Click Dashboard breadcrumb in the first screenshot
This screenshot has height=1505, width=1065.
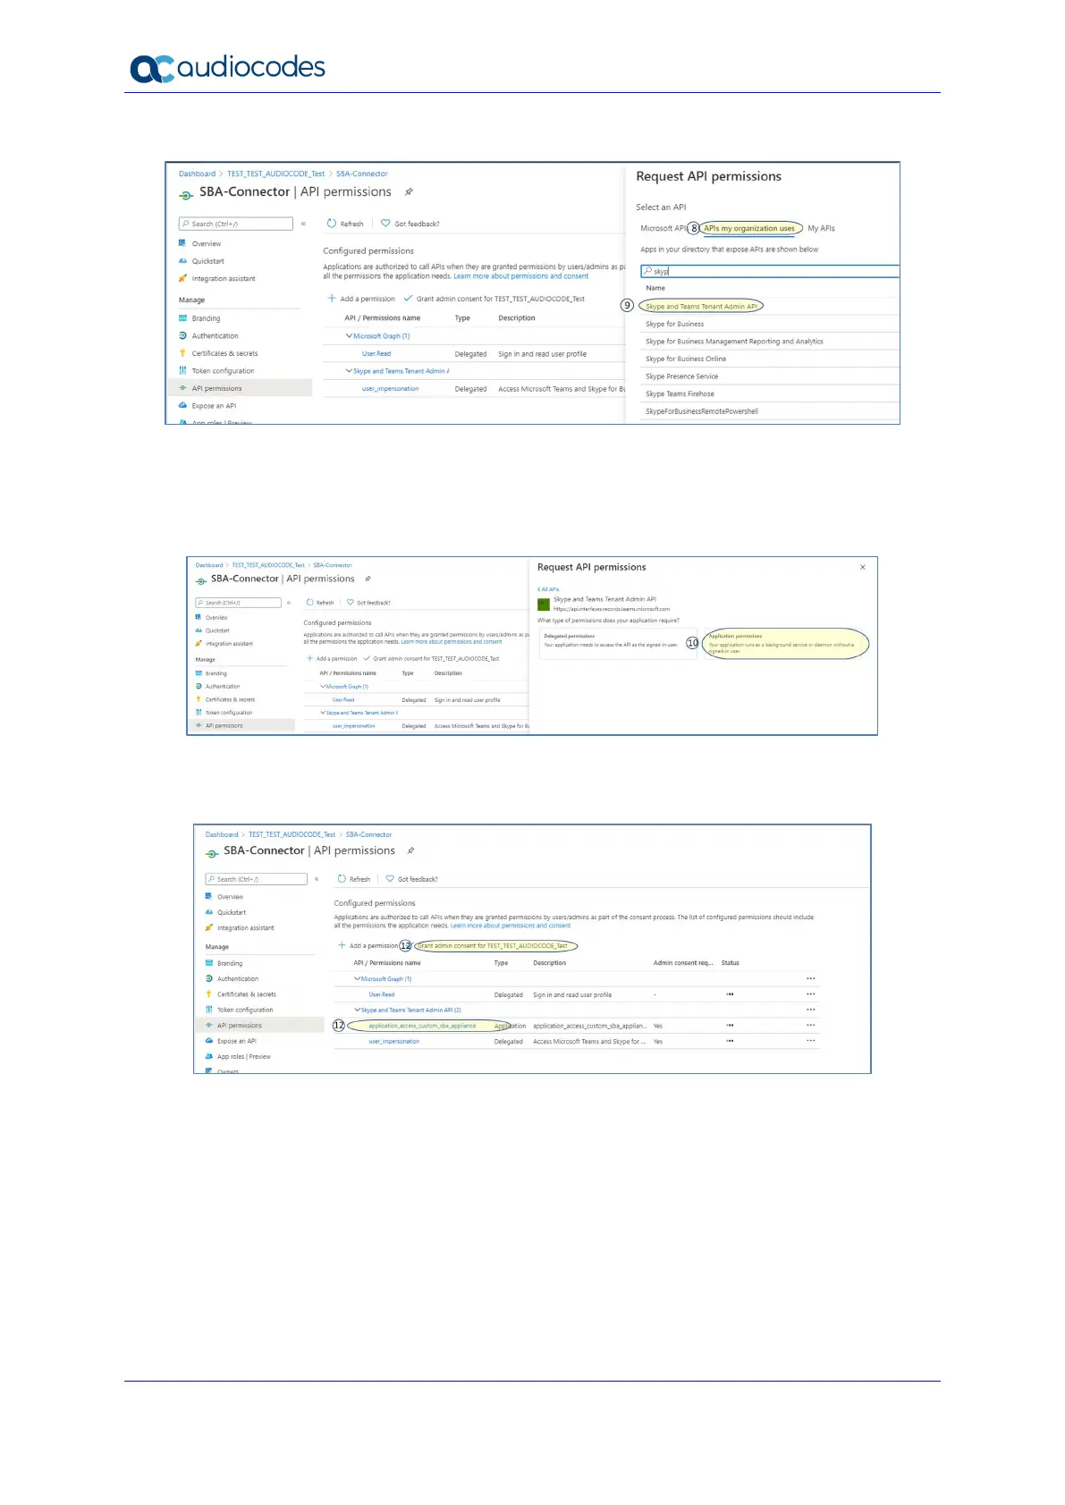pyautogui.click(x=197, y=173)
